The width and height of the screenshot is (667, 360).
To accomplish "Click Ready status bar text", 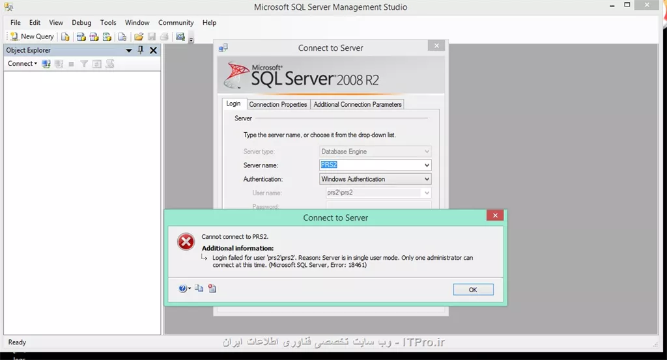I will point(17,342).
